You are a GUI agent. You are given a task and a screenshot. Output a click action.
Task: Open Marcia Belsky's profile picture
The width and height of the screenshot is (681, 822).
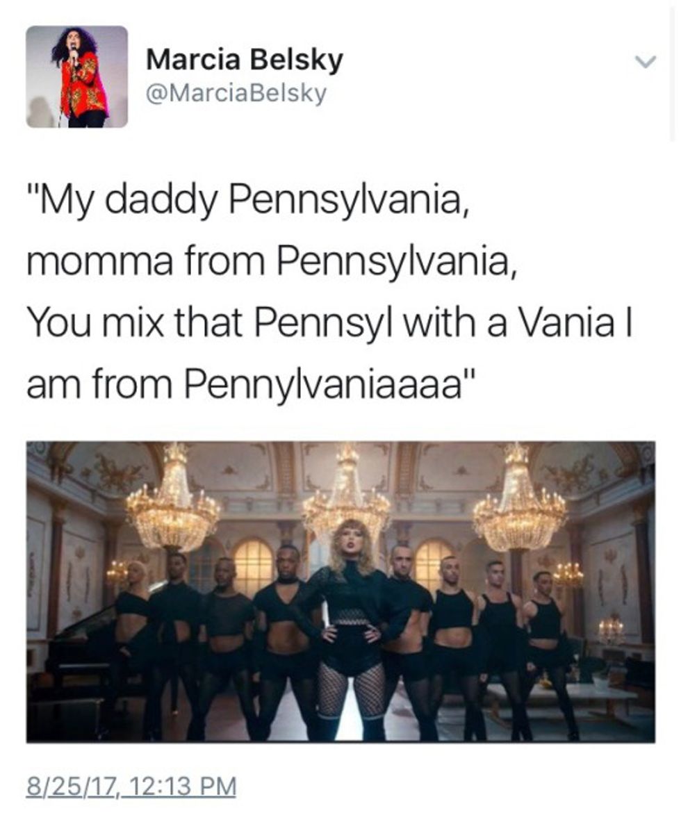coord(76,76)
